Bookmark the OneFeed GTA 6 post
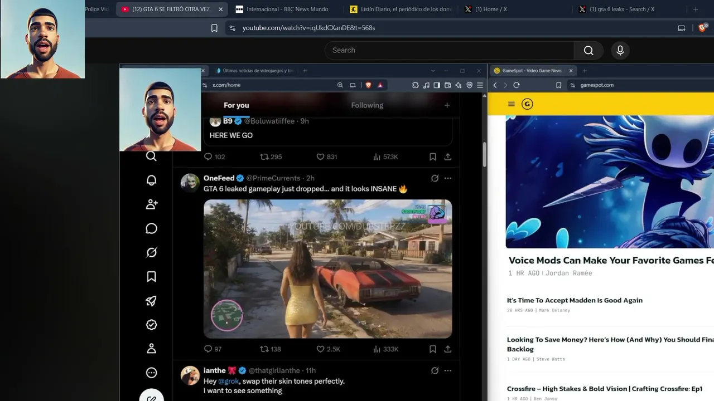The width and height of the screenshot is (714, 401). tap(432, 349)
